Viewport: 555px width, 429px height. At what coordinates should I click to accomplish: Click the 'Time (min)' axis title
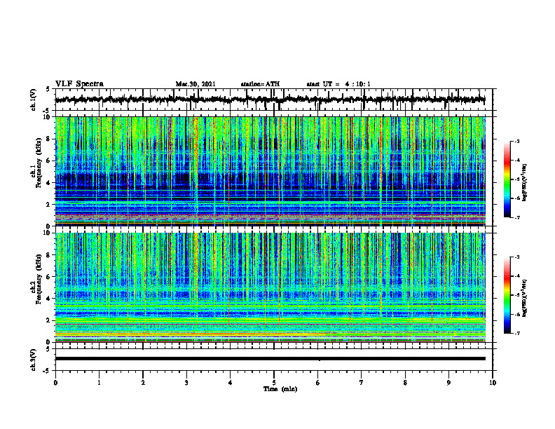coord(280,389)
